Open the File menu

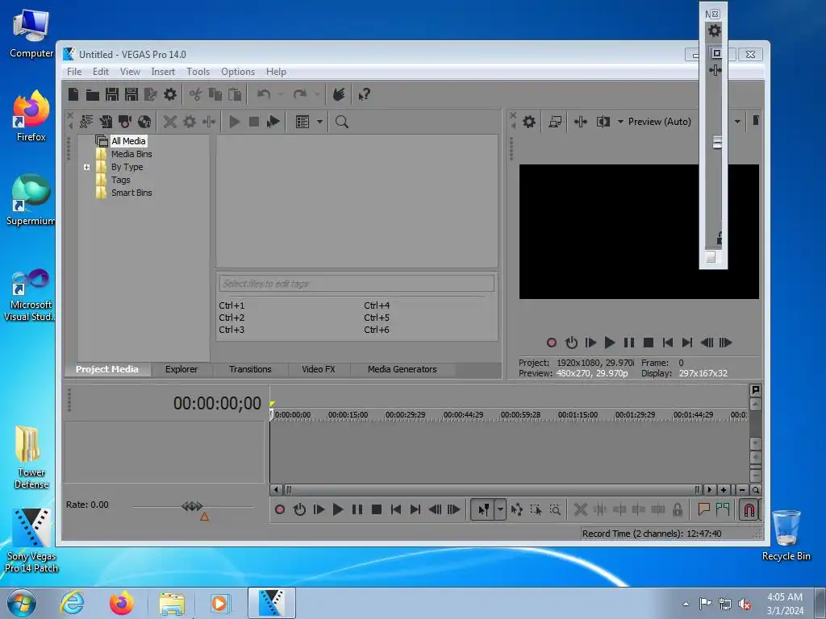click(x=74, y=72)
